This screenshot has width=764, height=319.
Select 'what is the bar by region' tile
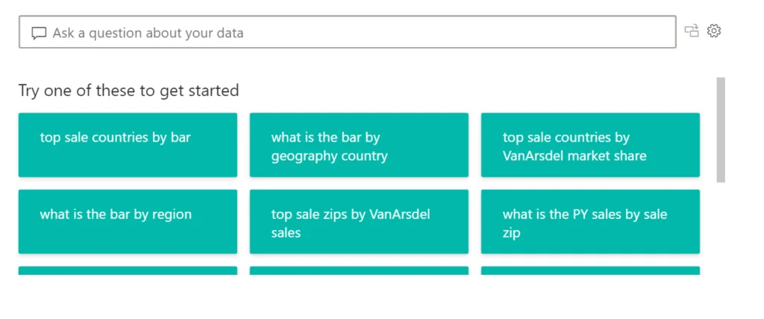[x=128, y=221]
